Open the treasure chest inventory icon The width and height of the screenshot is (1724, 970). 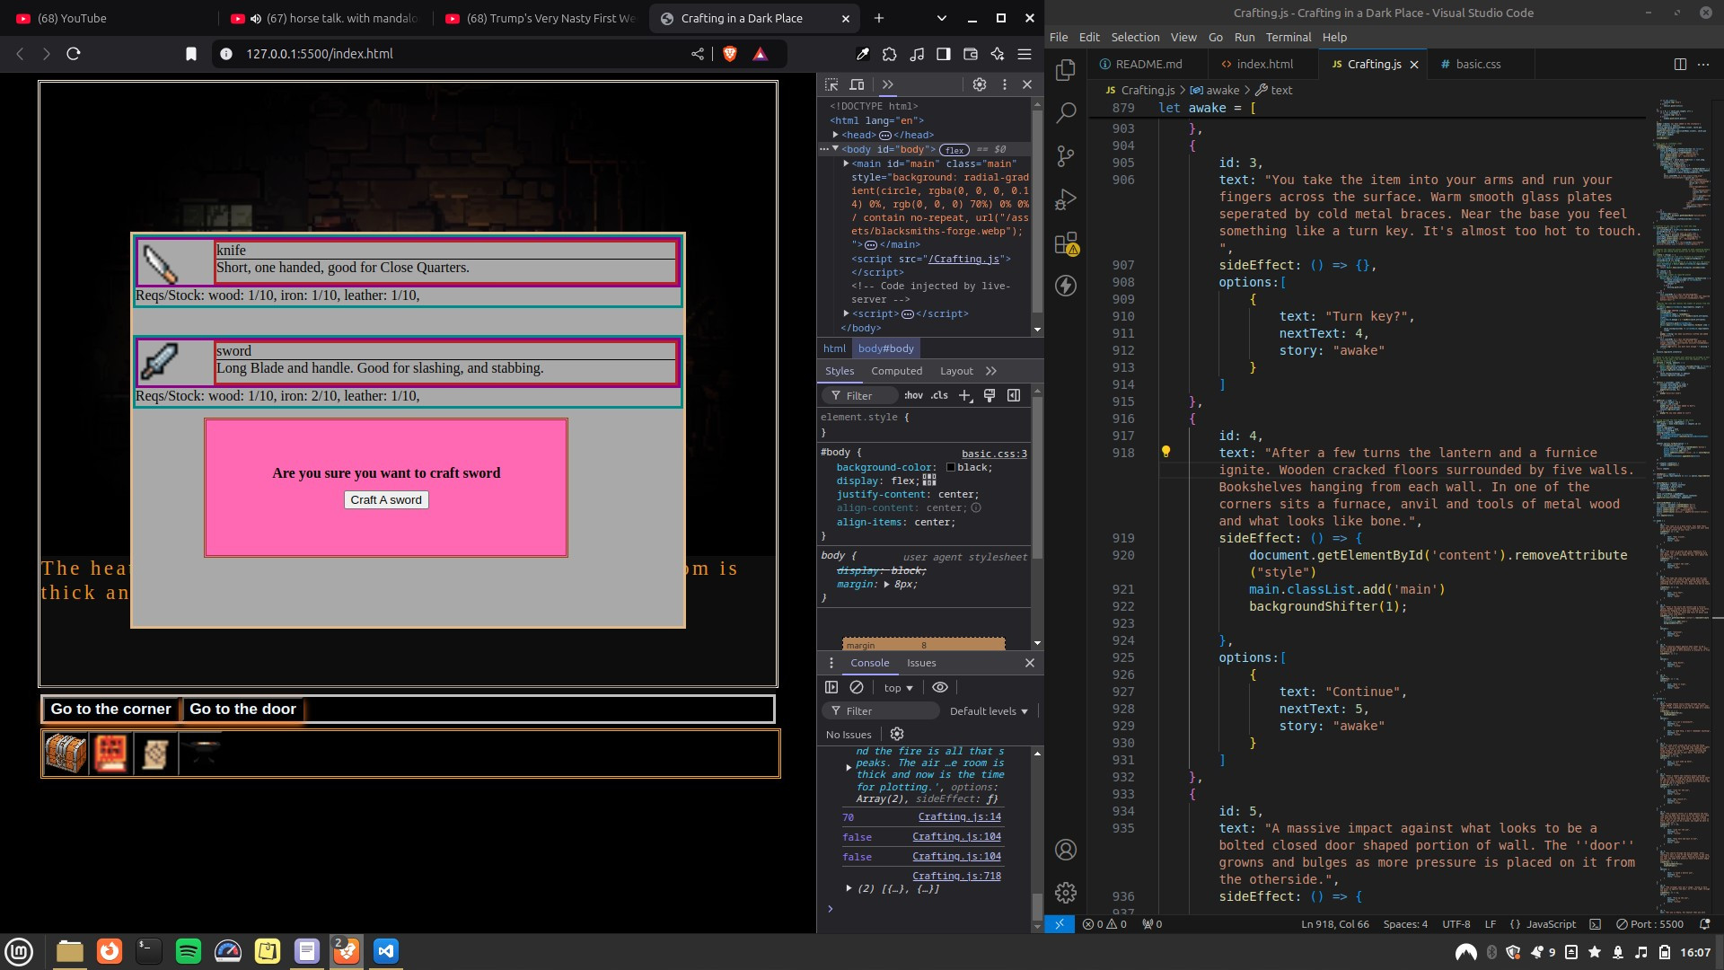(66, 753)
